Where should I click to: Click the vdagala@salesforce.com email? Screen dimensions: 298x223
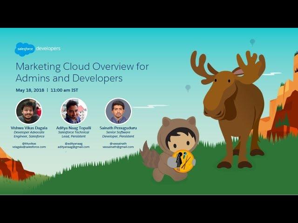tap(29, 147)
